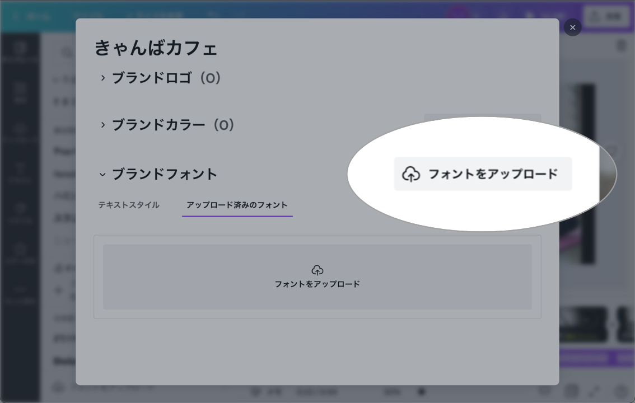Click the magnified フォントをアップロード button
This screenshot has width=635, height=403.
click(483, 174)
